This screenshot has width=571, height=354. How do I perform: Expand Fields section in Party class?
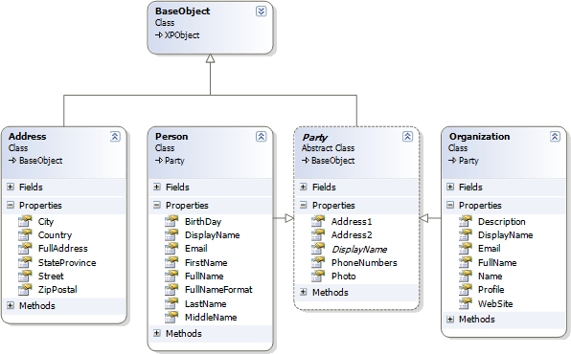tap(304, 187)
